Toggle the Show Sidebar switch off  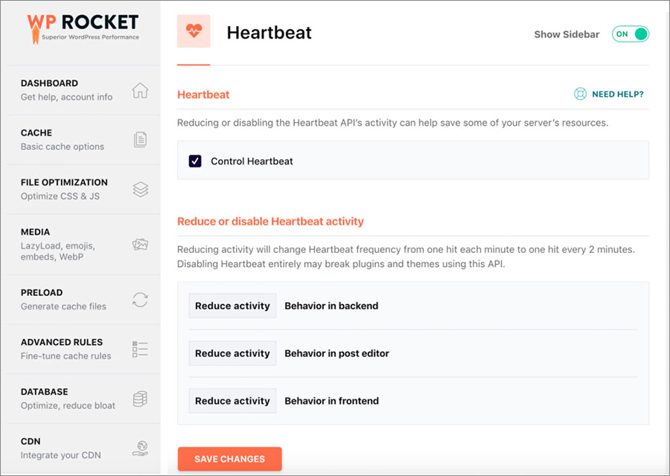631,34
